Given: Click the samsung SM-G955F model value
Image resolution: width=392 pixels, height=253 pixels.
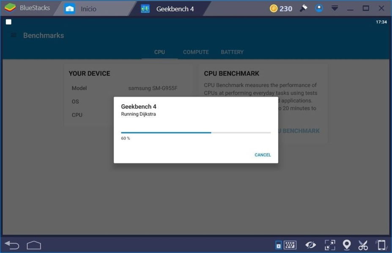Looking at the screenshot, I should click(153, 88).
